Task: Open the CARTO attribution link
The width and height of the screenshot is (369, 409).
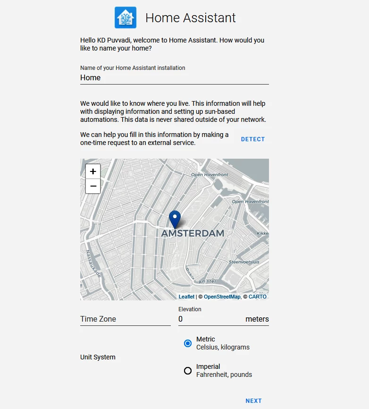Action: click(258, 297)
